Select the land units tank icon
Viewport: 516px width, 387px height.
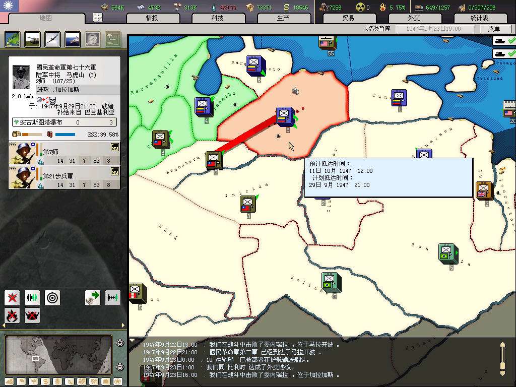pos(32,40)
